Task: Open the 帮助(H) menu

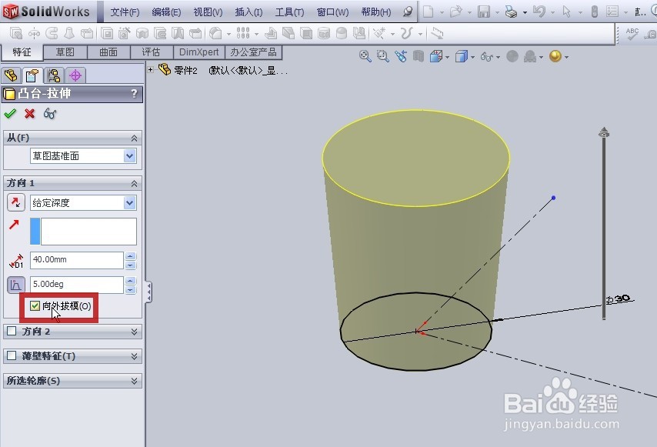Action: [376, 12]
